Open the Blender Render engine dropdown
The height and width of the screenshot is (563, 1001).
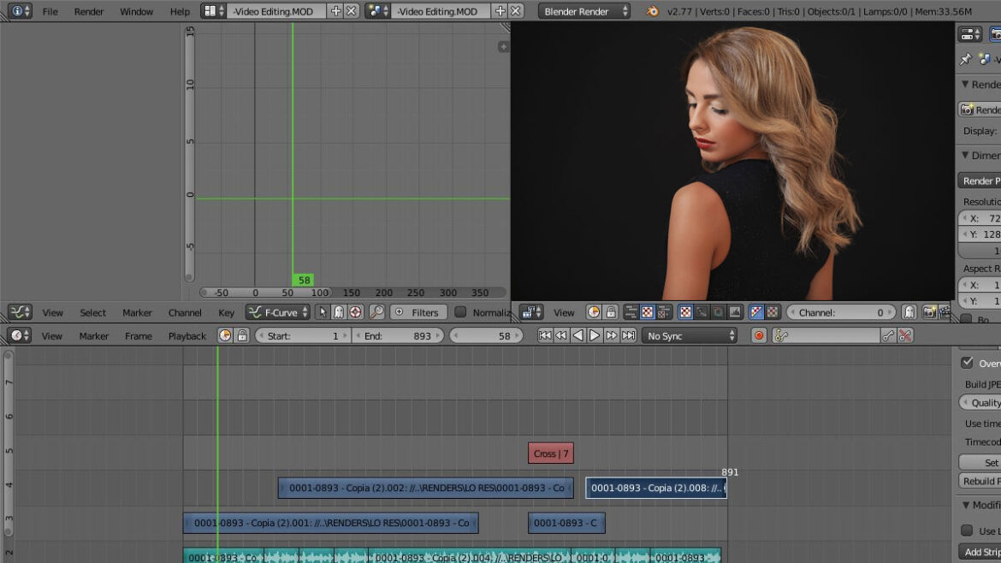click(585, 11)
